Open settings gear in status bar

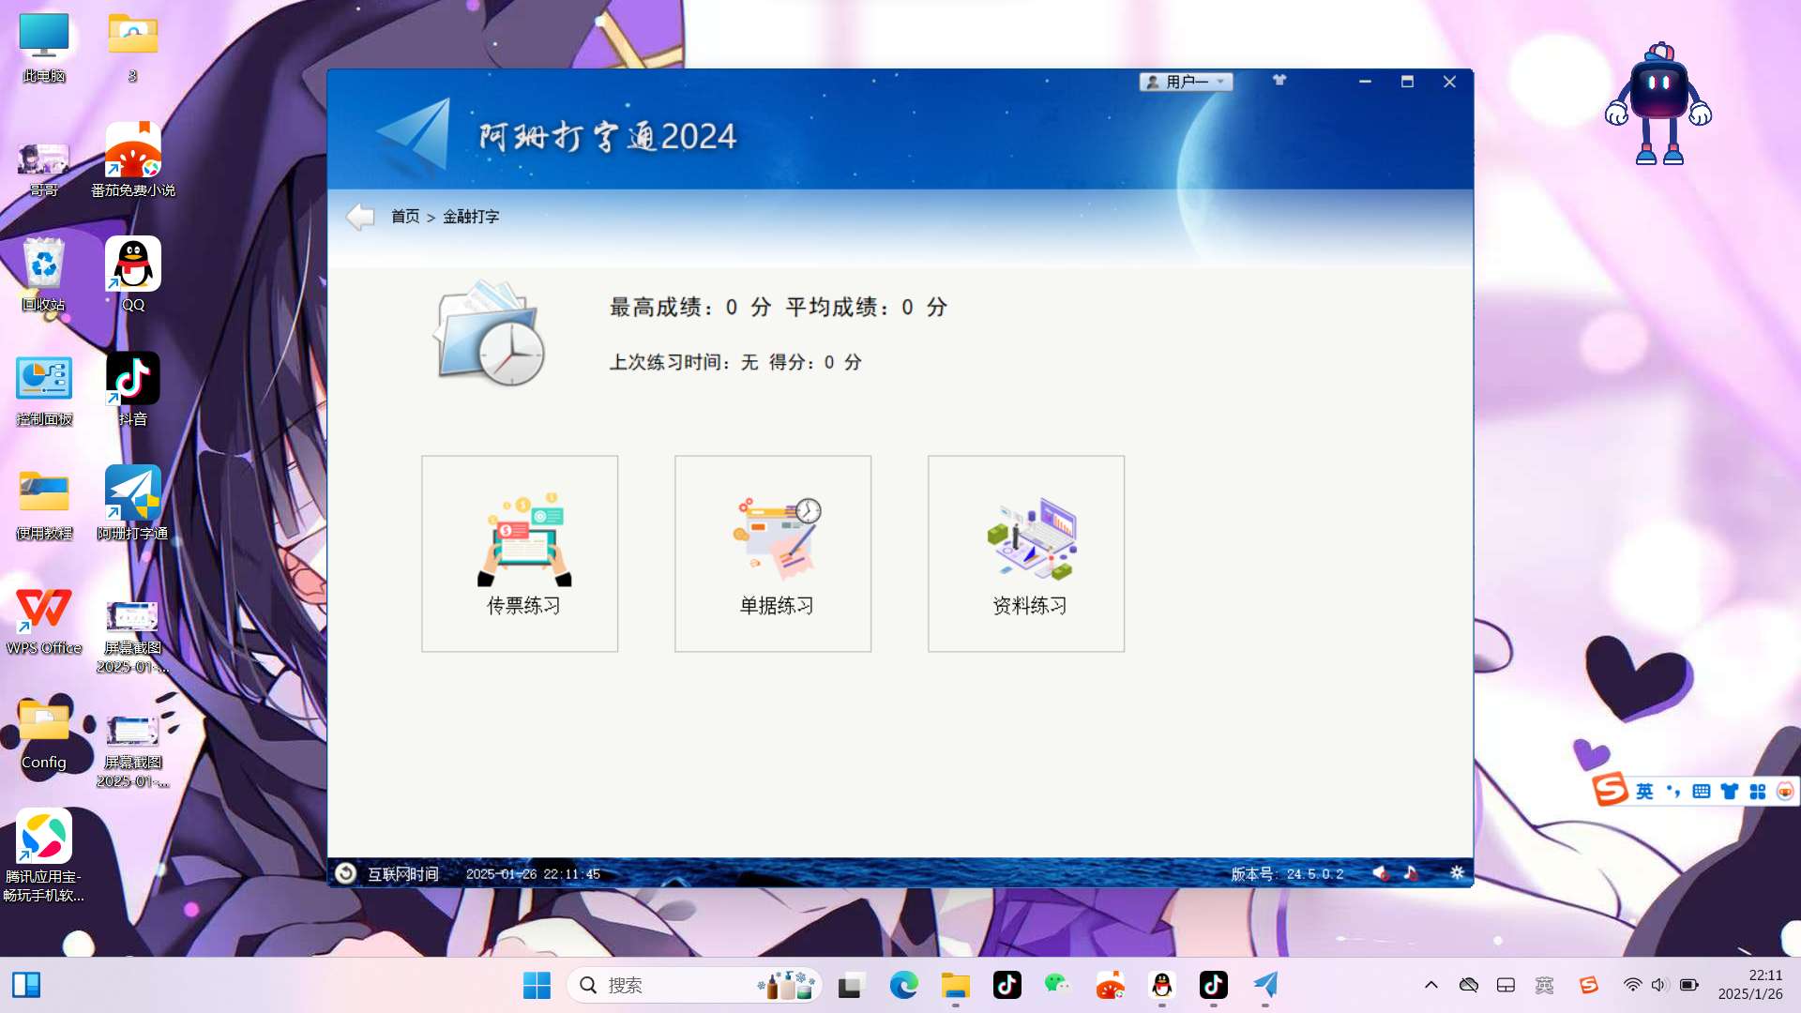point(1457,872)
